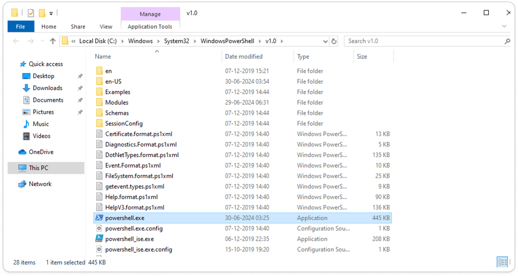Select the SessionConfig folder icon

(x=100, y=123)
